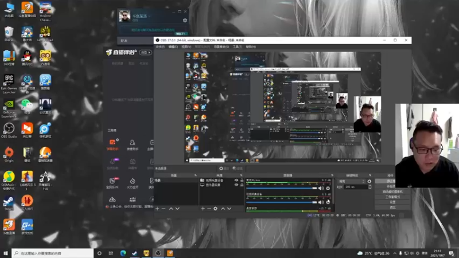Toggle 启动虚拟摄像机 virtual camera button
The image size is (459, 258).
(392, 191)
